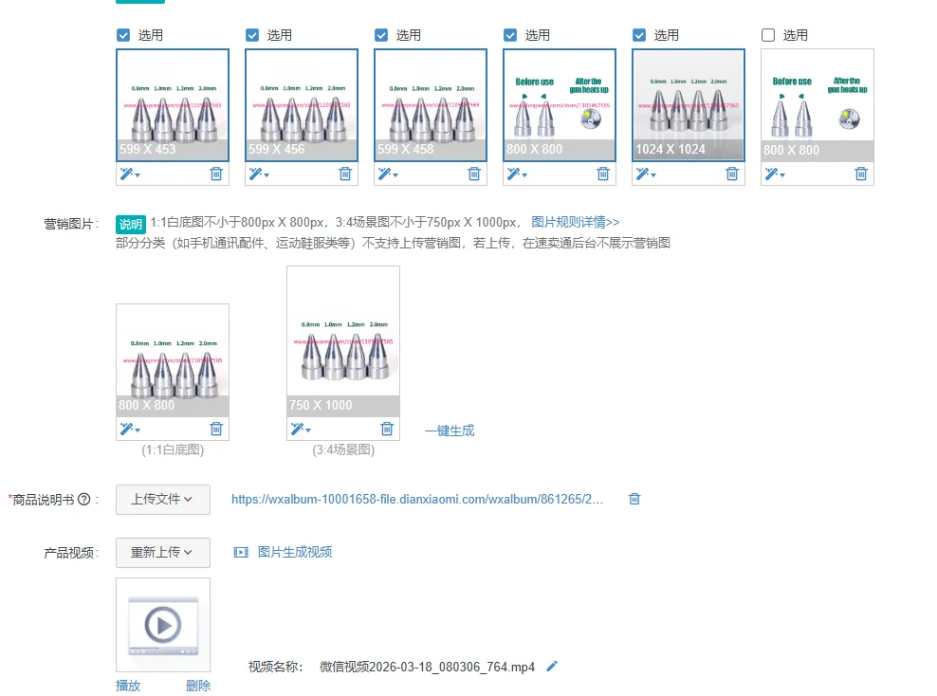Delete the 599 X 456 image with trash icon
The width and height of the screenshot is (937, 696).
(345, 174)
